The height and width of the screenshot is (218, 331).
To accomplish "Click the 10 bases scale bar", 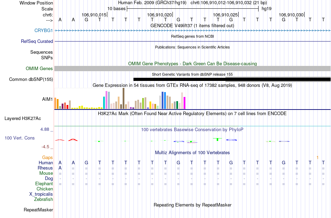I will (x=193, y=9).
